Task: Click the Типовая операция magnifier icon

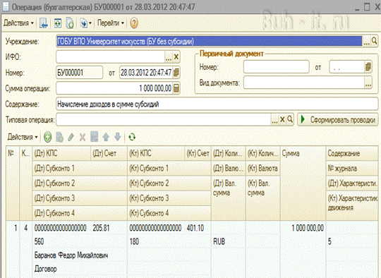Action: [x=290, y=119]
